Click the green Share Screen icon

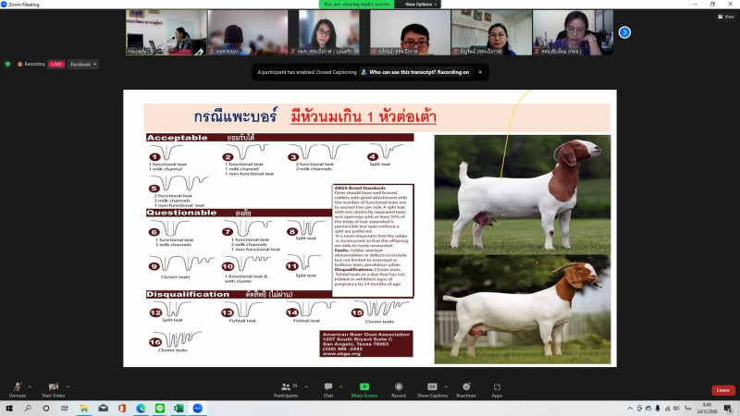[364, 387]
